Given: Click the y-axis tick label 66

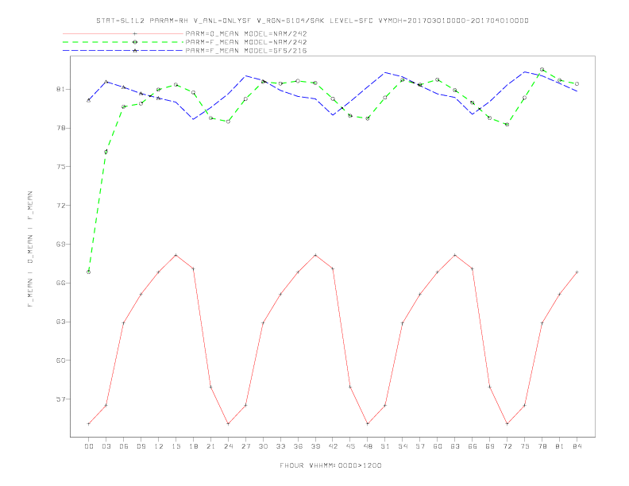Looking at the screenshot, I should coord(60,283).
